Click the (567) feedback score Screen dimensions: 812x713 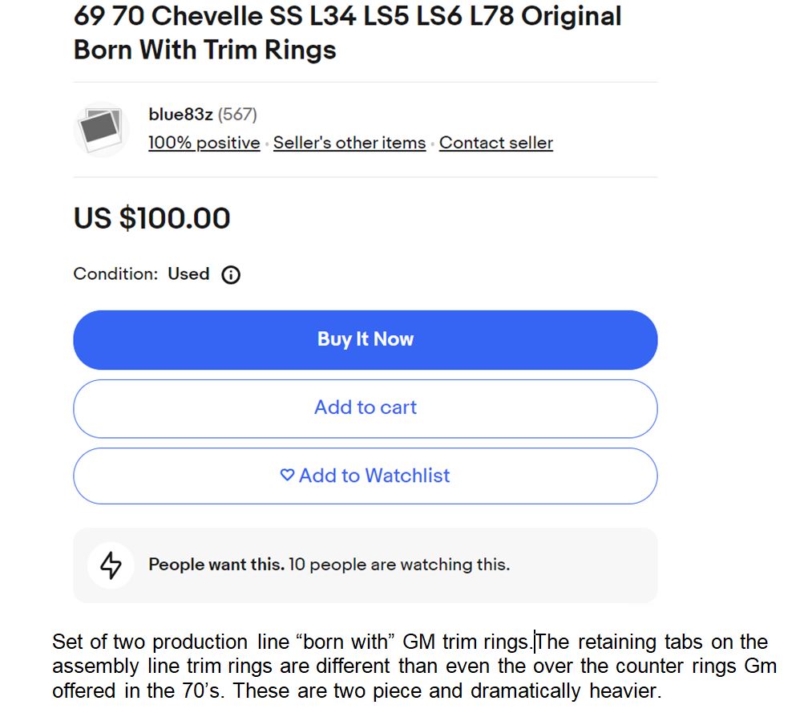tap(237, 115)
